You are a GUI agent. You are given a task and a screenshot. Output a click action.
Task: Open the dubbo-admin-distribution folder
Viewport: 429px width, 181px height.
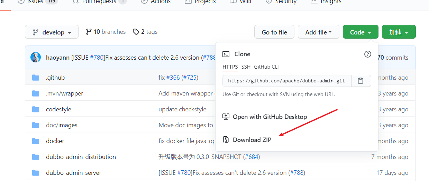(x=81, y=157)
